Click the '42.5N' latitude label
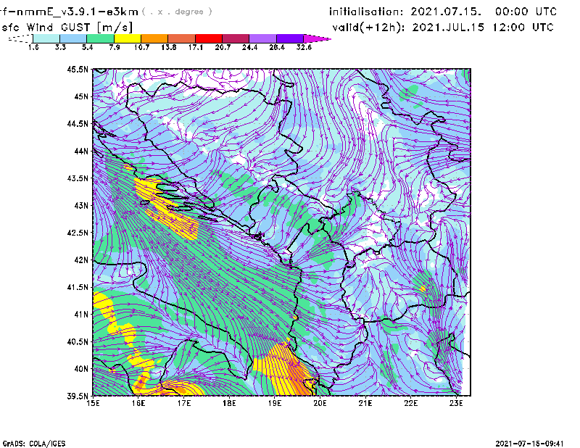 [x=78, y=233]
